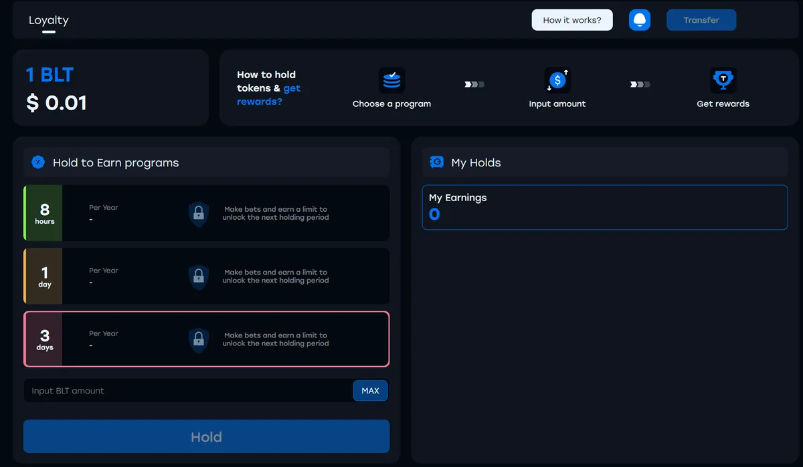Click the Input BLT amount field
The height and width of the screenshot is (467, 803).
pos(167,390)
